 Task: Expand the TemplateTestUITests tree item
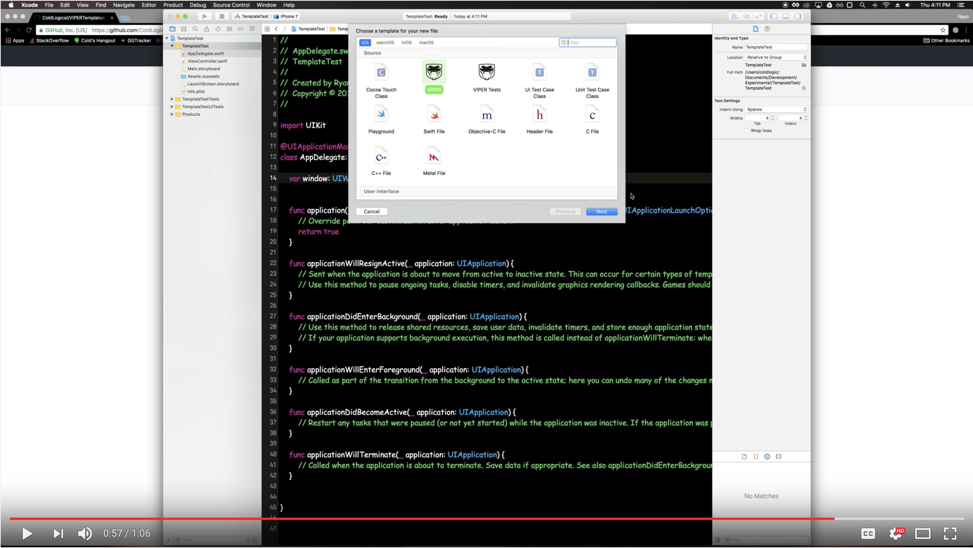(172, 106)
